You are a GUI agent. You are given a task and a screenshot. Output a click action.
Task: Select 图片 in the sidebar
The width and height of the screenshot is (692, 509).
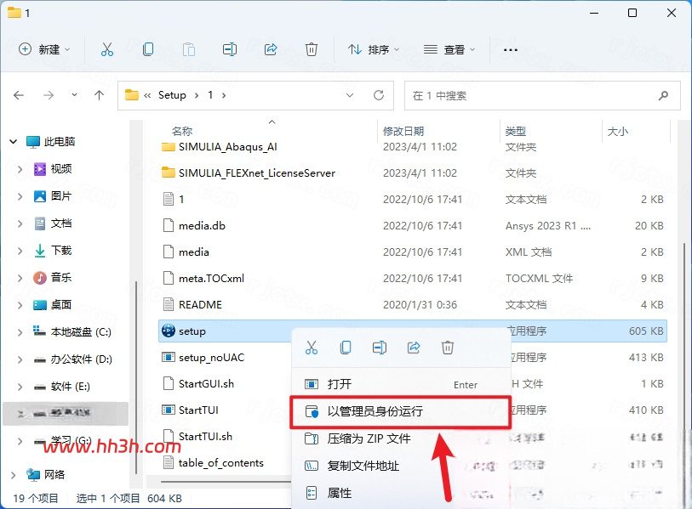click(x=61, y=196)
